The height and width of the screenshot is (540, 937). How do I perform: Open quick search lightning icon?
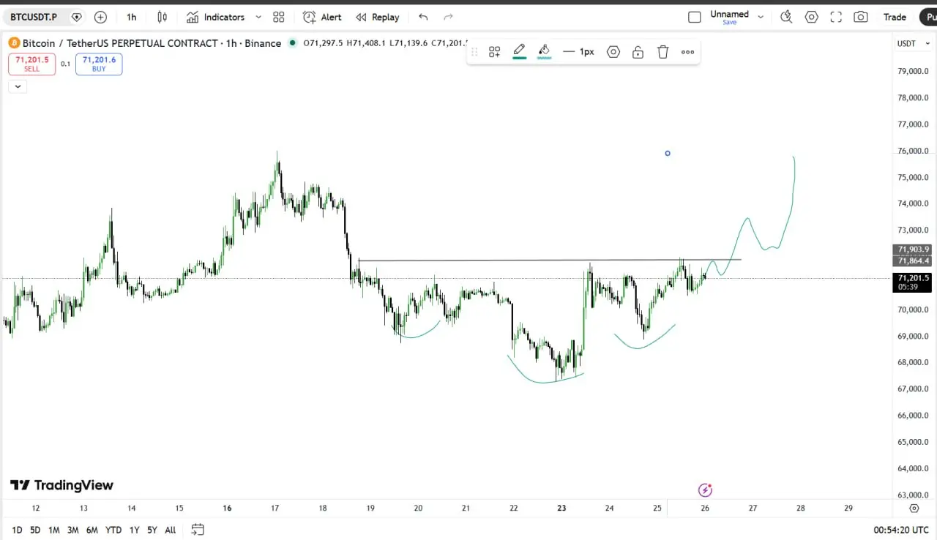786,17
